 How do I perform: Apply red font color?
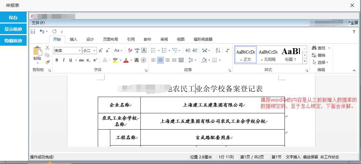click(126, 60)
